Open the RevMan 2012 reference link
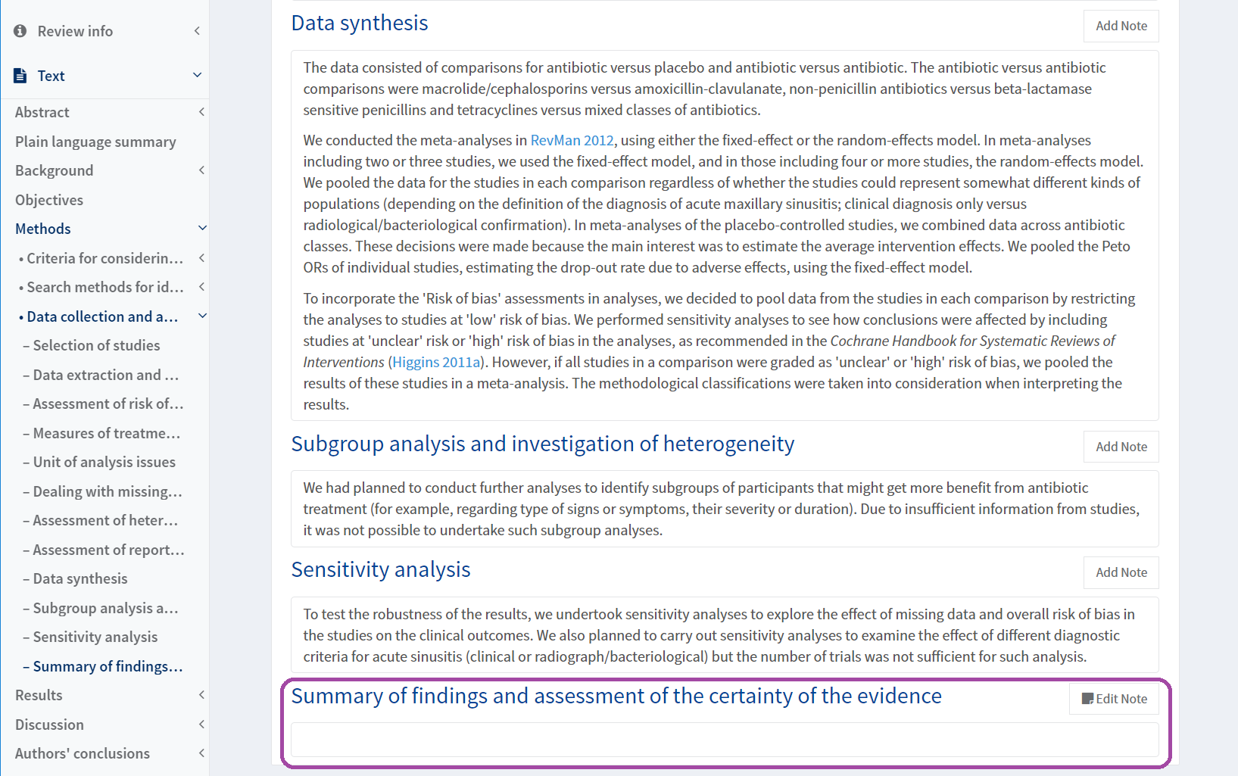This screenshot has height=776, width=1238. [572, 140]
